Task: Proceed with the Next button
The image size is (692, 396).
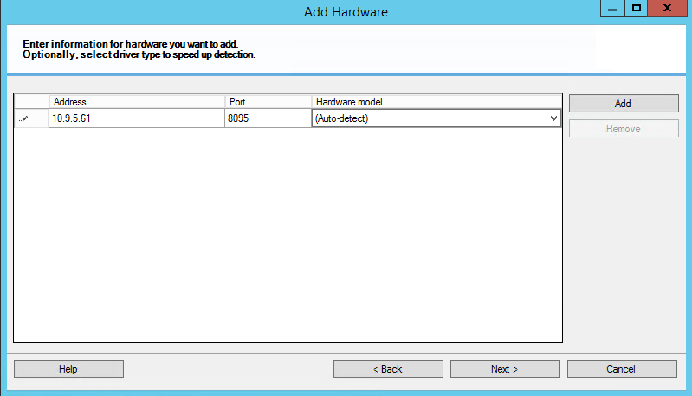Action: pyautogui.click(x=505, y=369)
